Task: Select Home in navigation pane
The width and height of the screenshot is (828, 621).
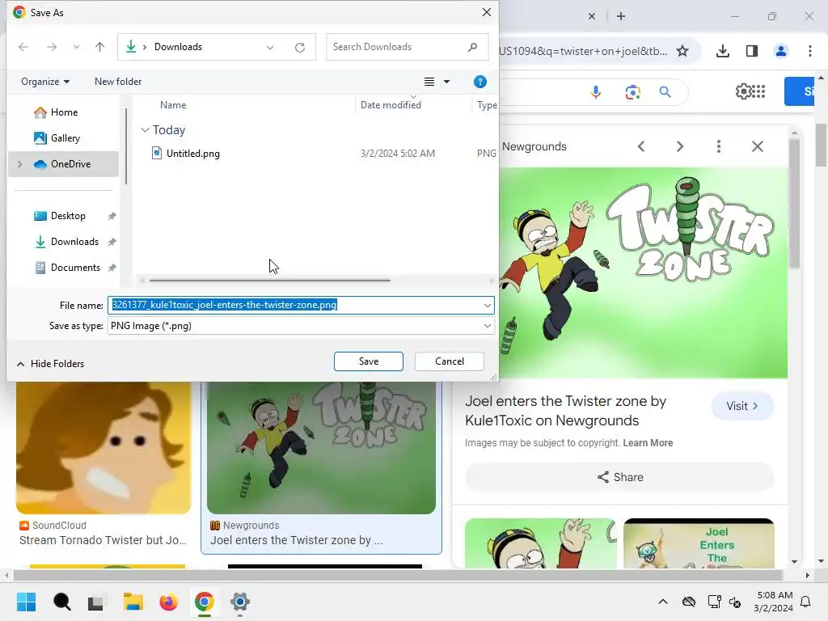Action: click(64, 112)
